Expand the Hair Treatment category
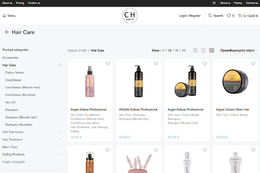 (60, 139)
